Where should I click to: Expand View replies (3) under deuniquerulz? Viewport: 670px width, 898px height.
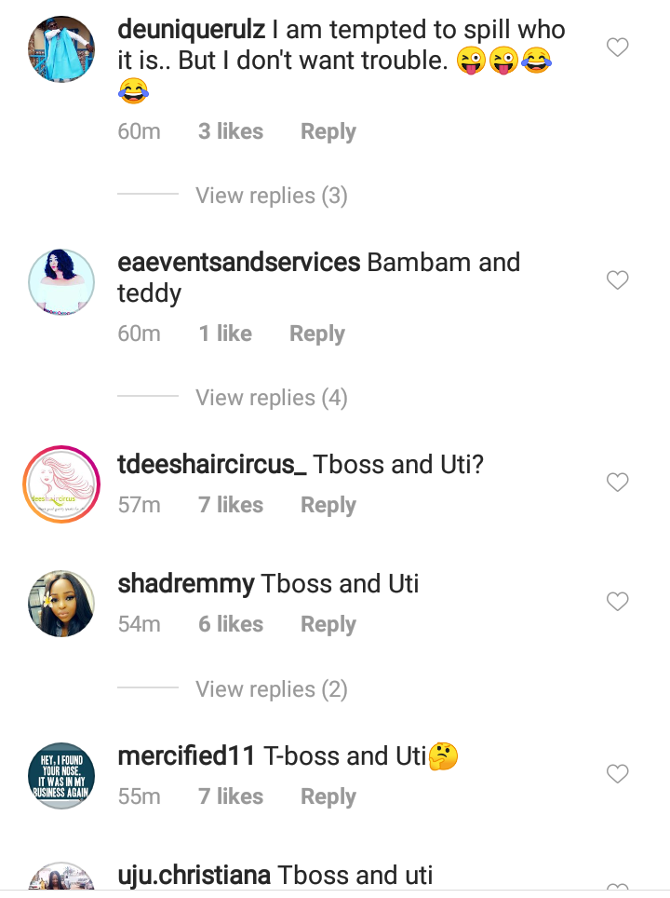pos(271,196)
